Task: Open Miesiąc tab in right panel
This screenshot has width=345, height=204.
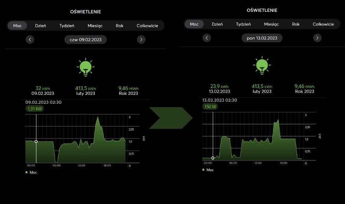Action: click(271, 24)
